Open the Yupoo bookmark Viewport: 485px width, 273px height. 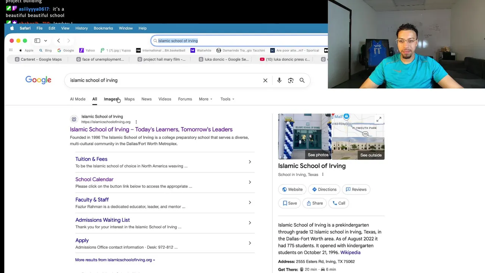[116, 50]
